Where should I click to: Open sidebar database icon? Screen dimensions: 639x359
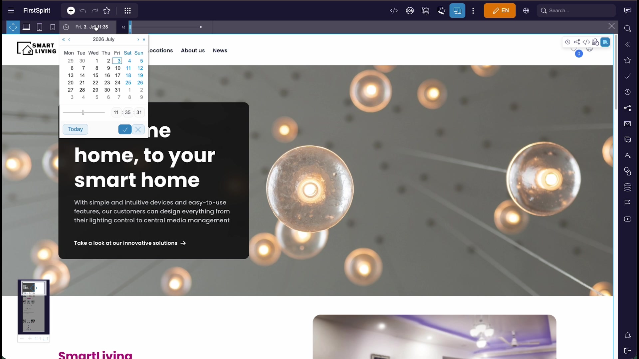coord(628,187)
